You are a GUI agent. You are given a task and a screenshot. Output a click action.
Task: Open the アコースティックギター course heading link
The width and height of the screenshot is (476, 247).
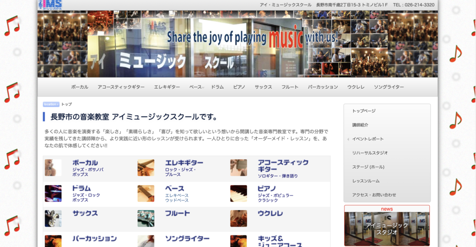[283, 166]
